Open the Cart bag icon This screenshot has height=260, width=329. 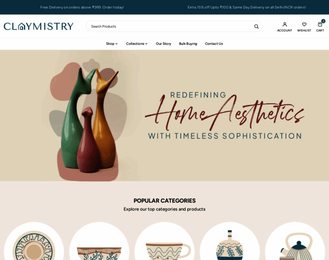(x=320, y=25)
